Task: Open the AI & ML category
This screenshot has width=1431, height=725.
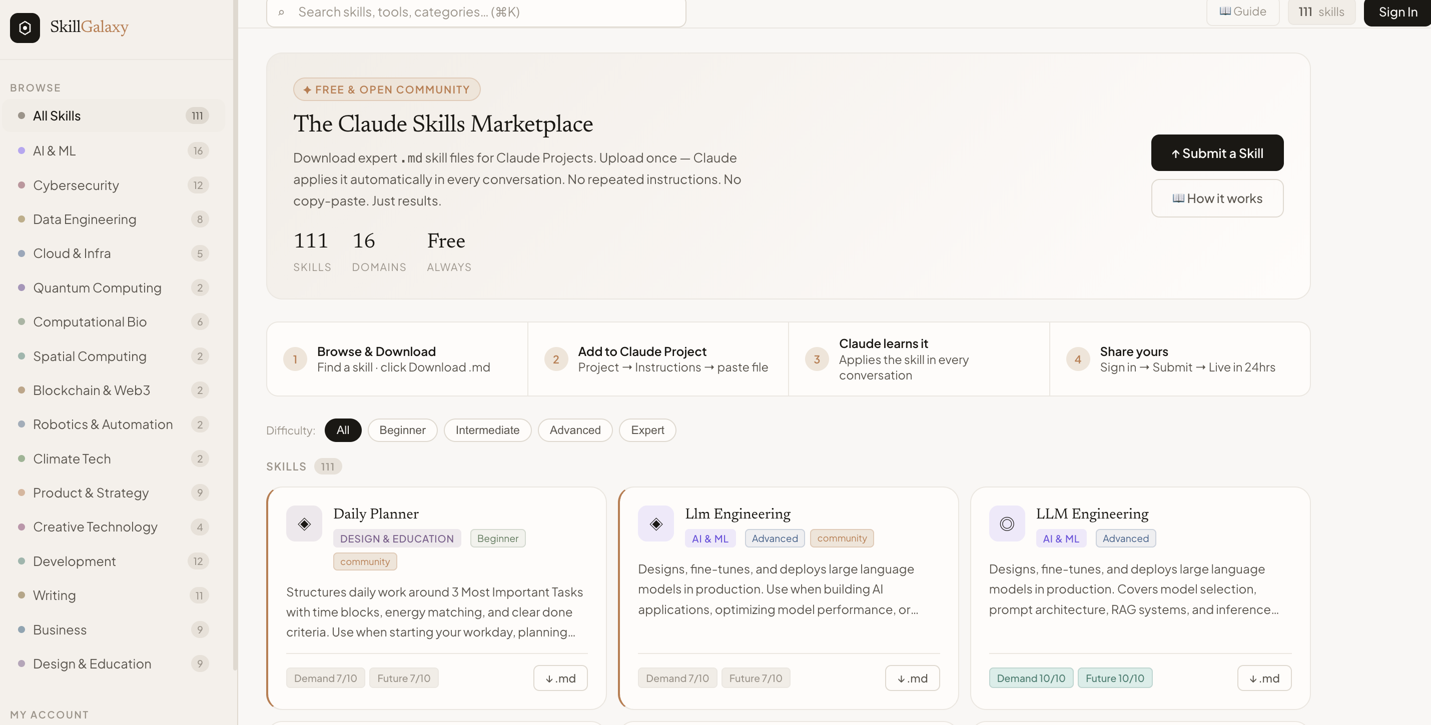Action: tap(55, 150)
